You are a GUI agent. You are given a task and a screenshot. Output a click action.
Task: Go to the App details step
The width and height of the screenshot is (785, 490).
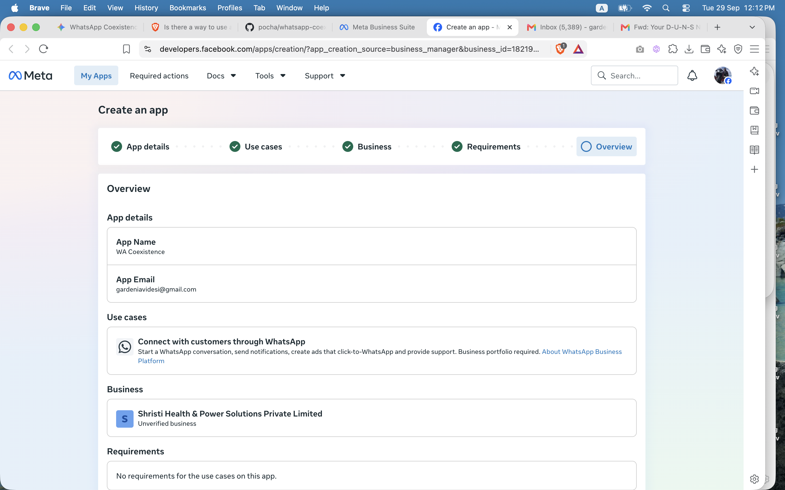(x=140, y=146)
